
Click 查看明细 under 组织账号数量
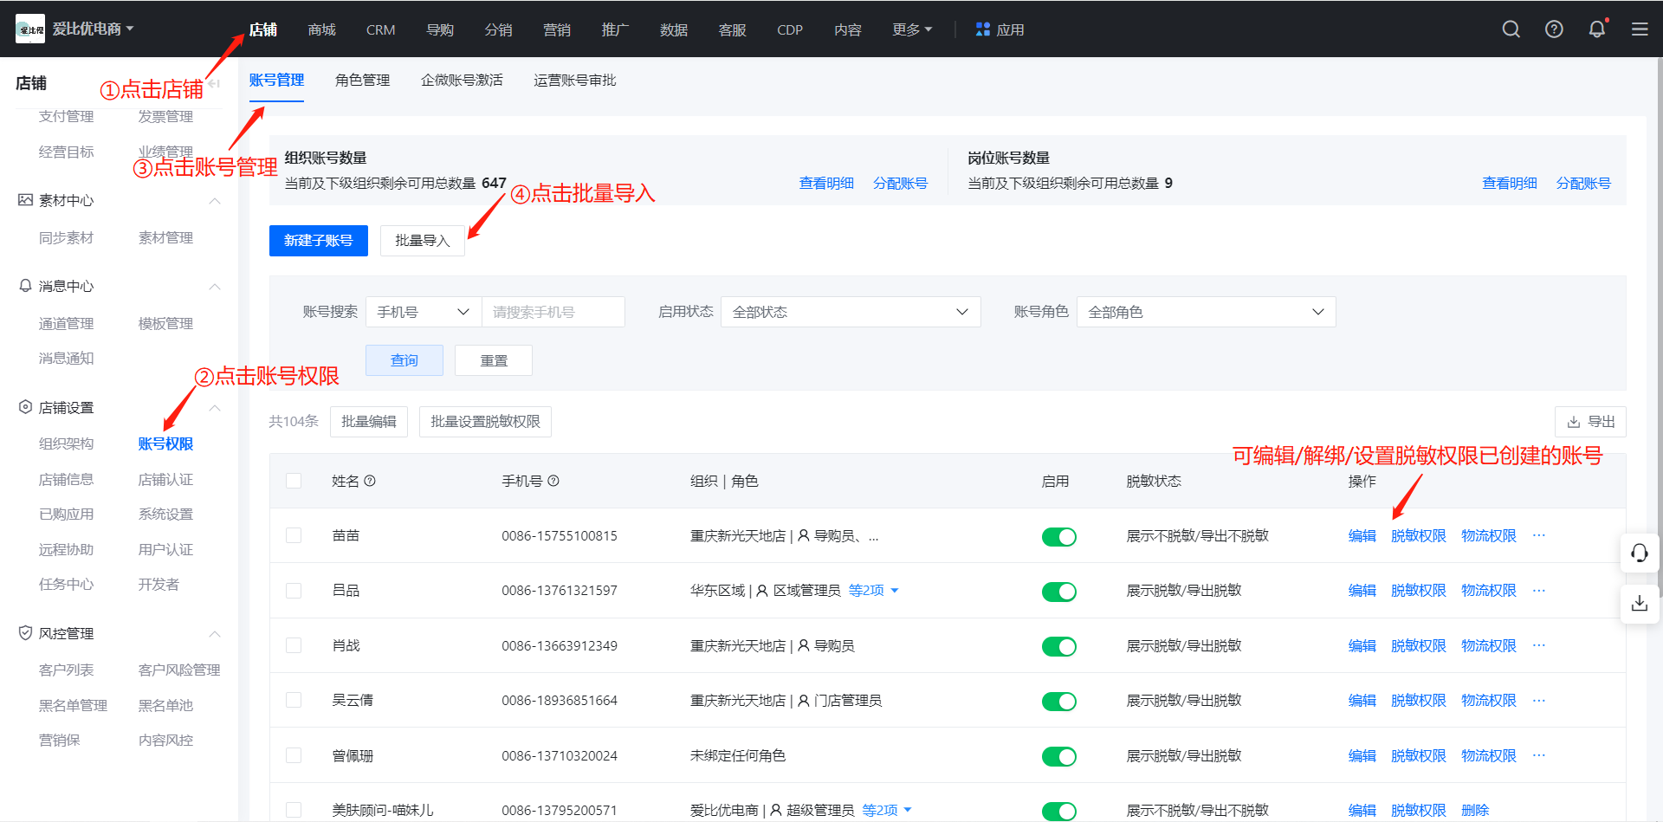(x=826, y=183)
